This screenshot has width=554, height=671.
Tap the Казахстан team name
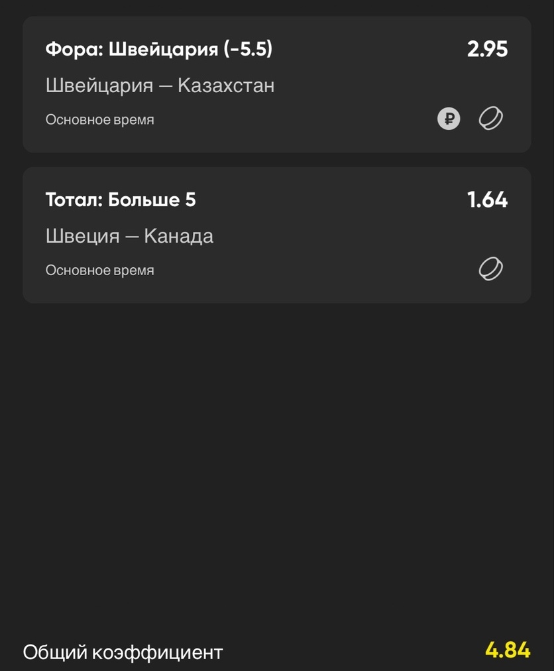pyautogui.click(x=226, y=86)
